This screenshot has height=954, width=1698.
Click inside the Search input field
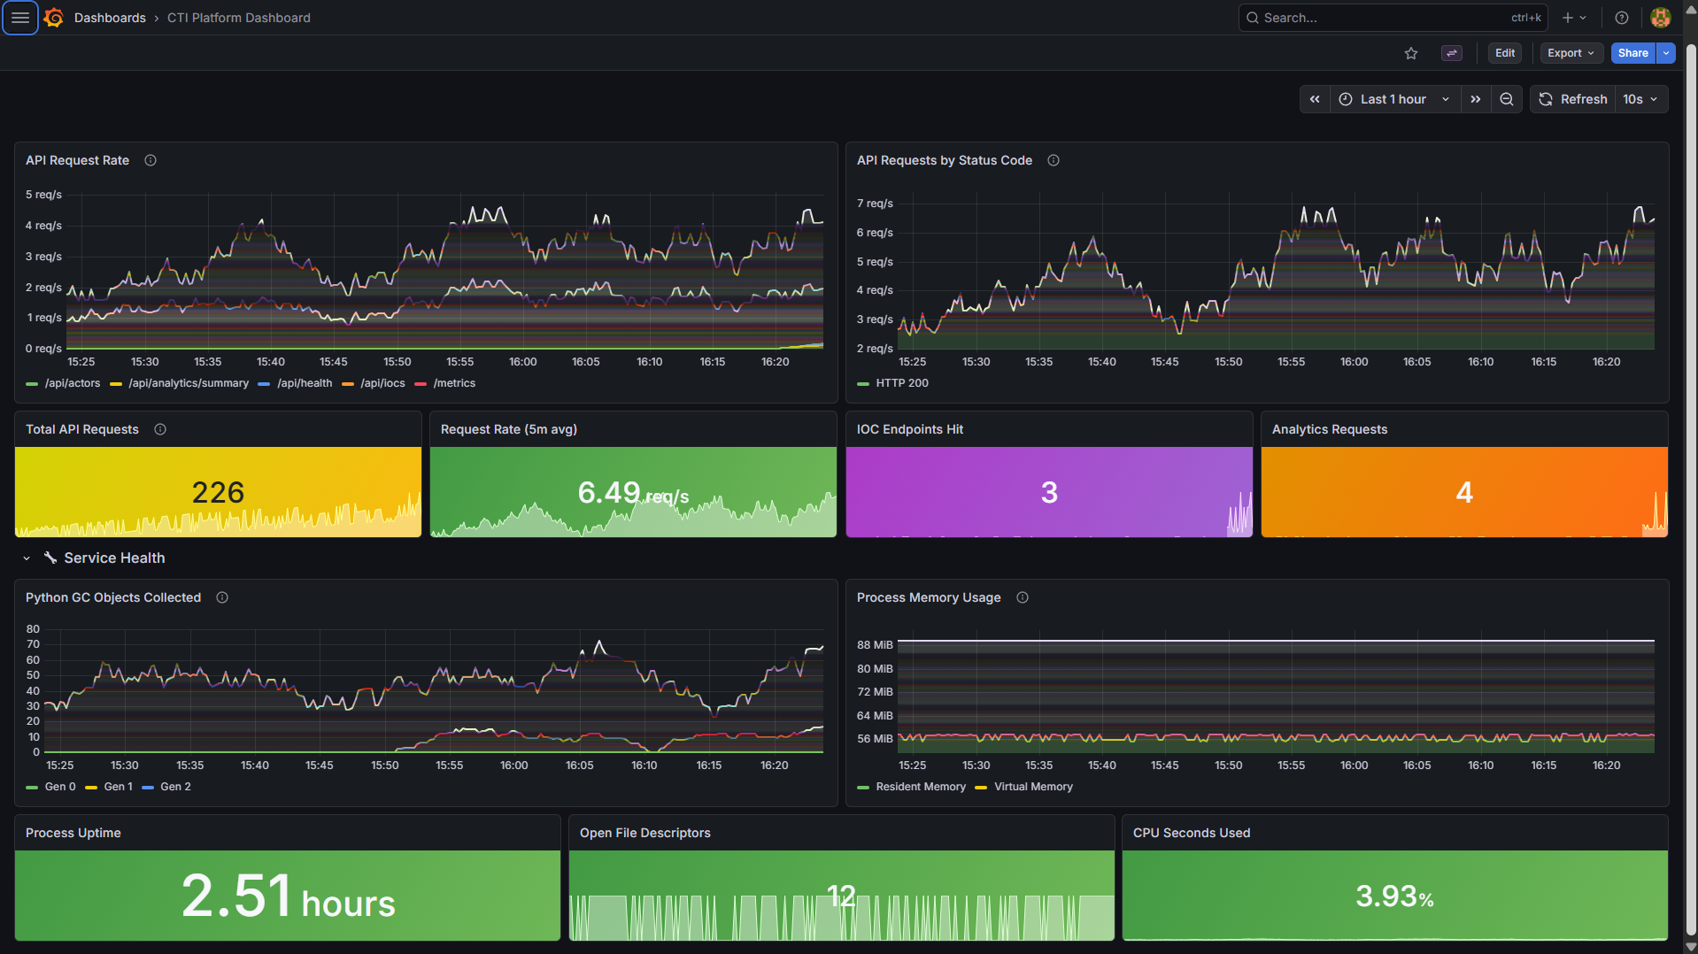pyautogui.click(x=1381, y=18)
